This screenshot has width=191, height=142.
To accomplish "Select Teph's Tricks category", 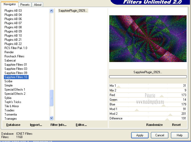I will (13, 102).
